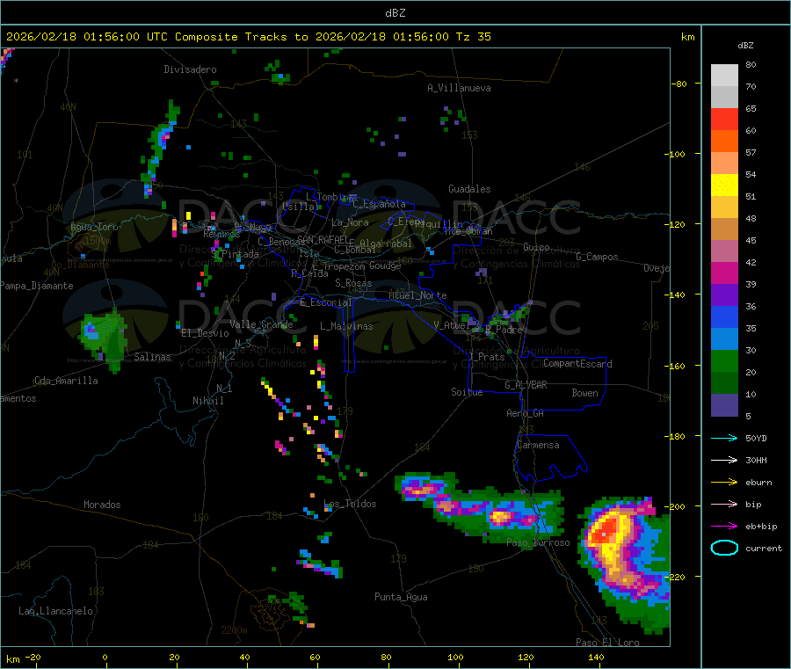Click the '-140' tick on the vertical axis
The image size is (791, 669).
(x=677, y=295)
